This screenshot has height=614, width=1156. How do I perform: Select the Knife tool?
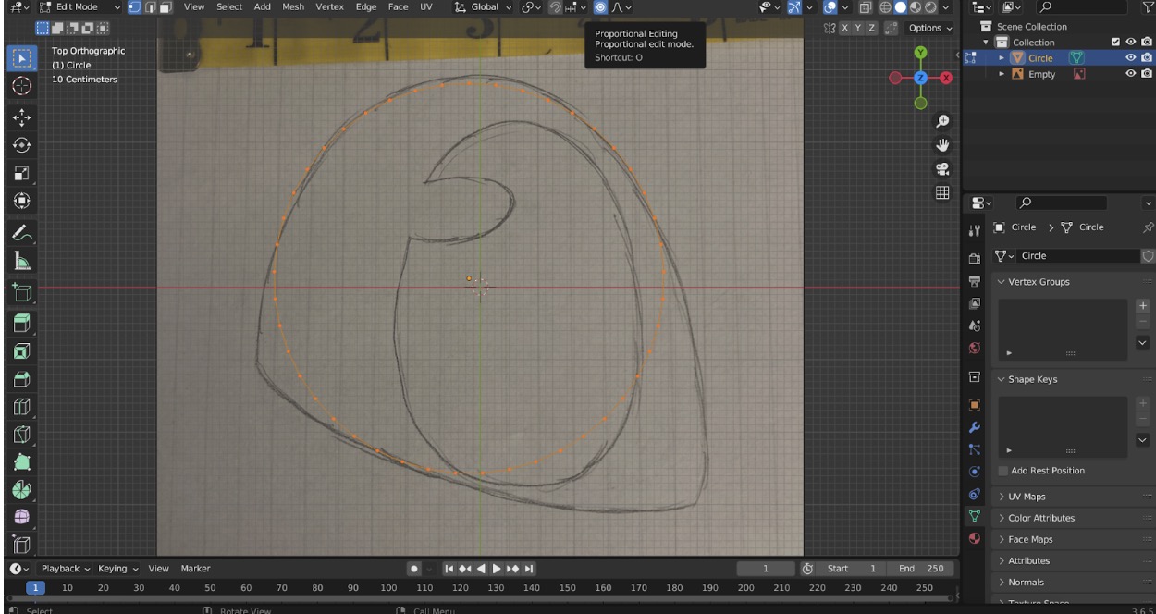coord(23,435)
